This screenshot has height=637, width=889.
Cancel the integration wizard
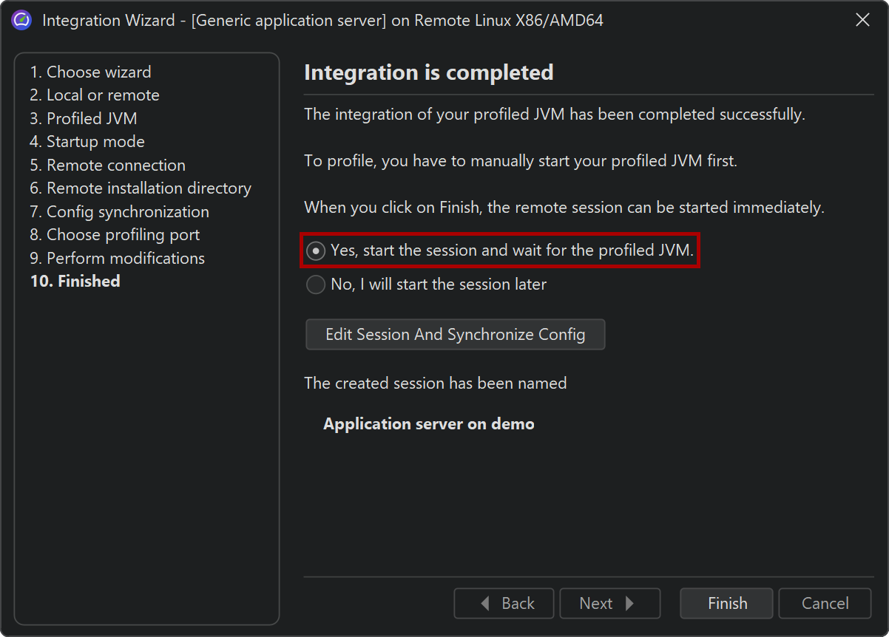pos(825,604)
